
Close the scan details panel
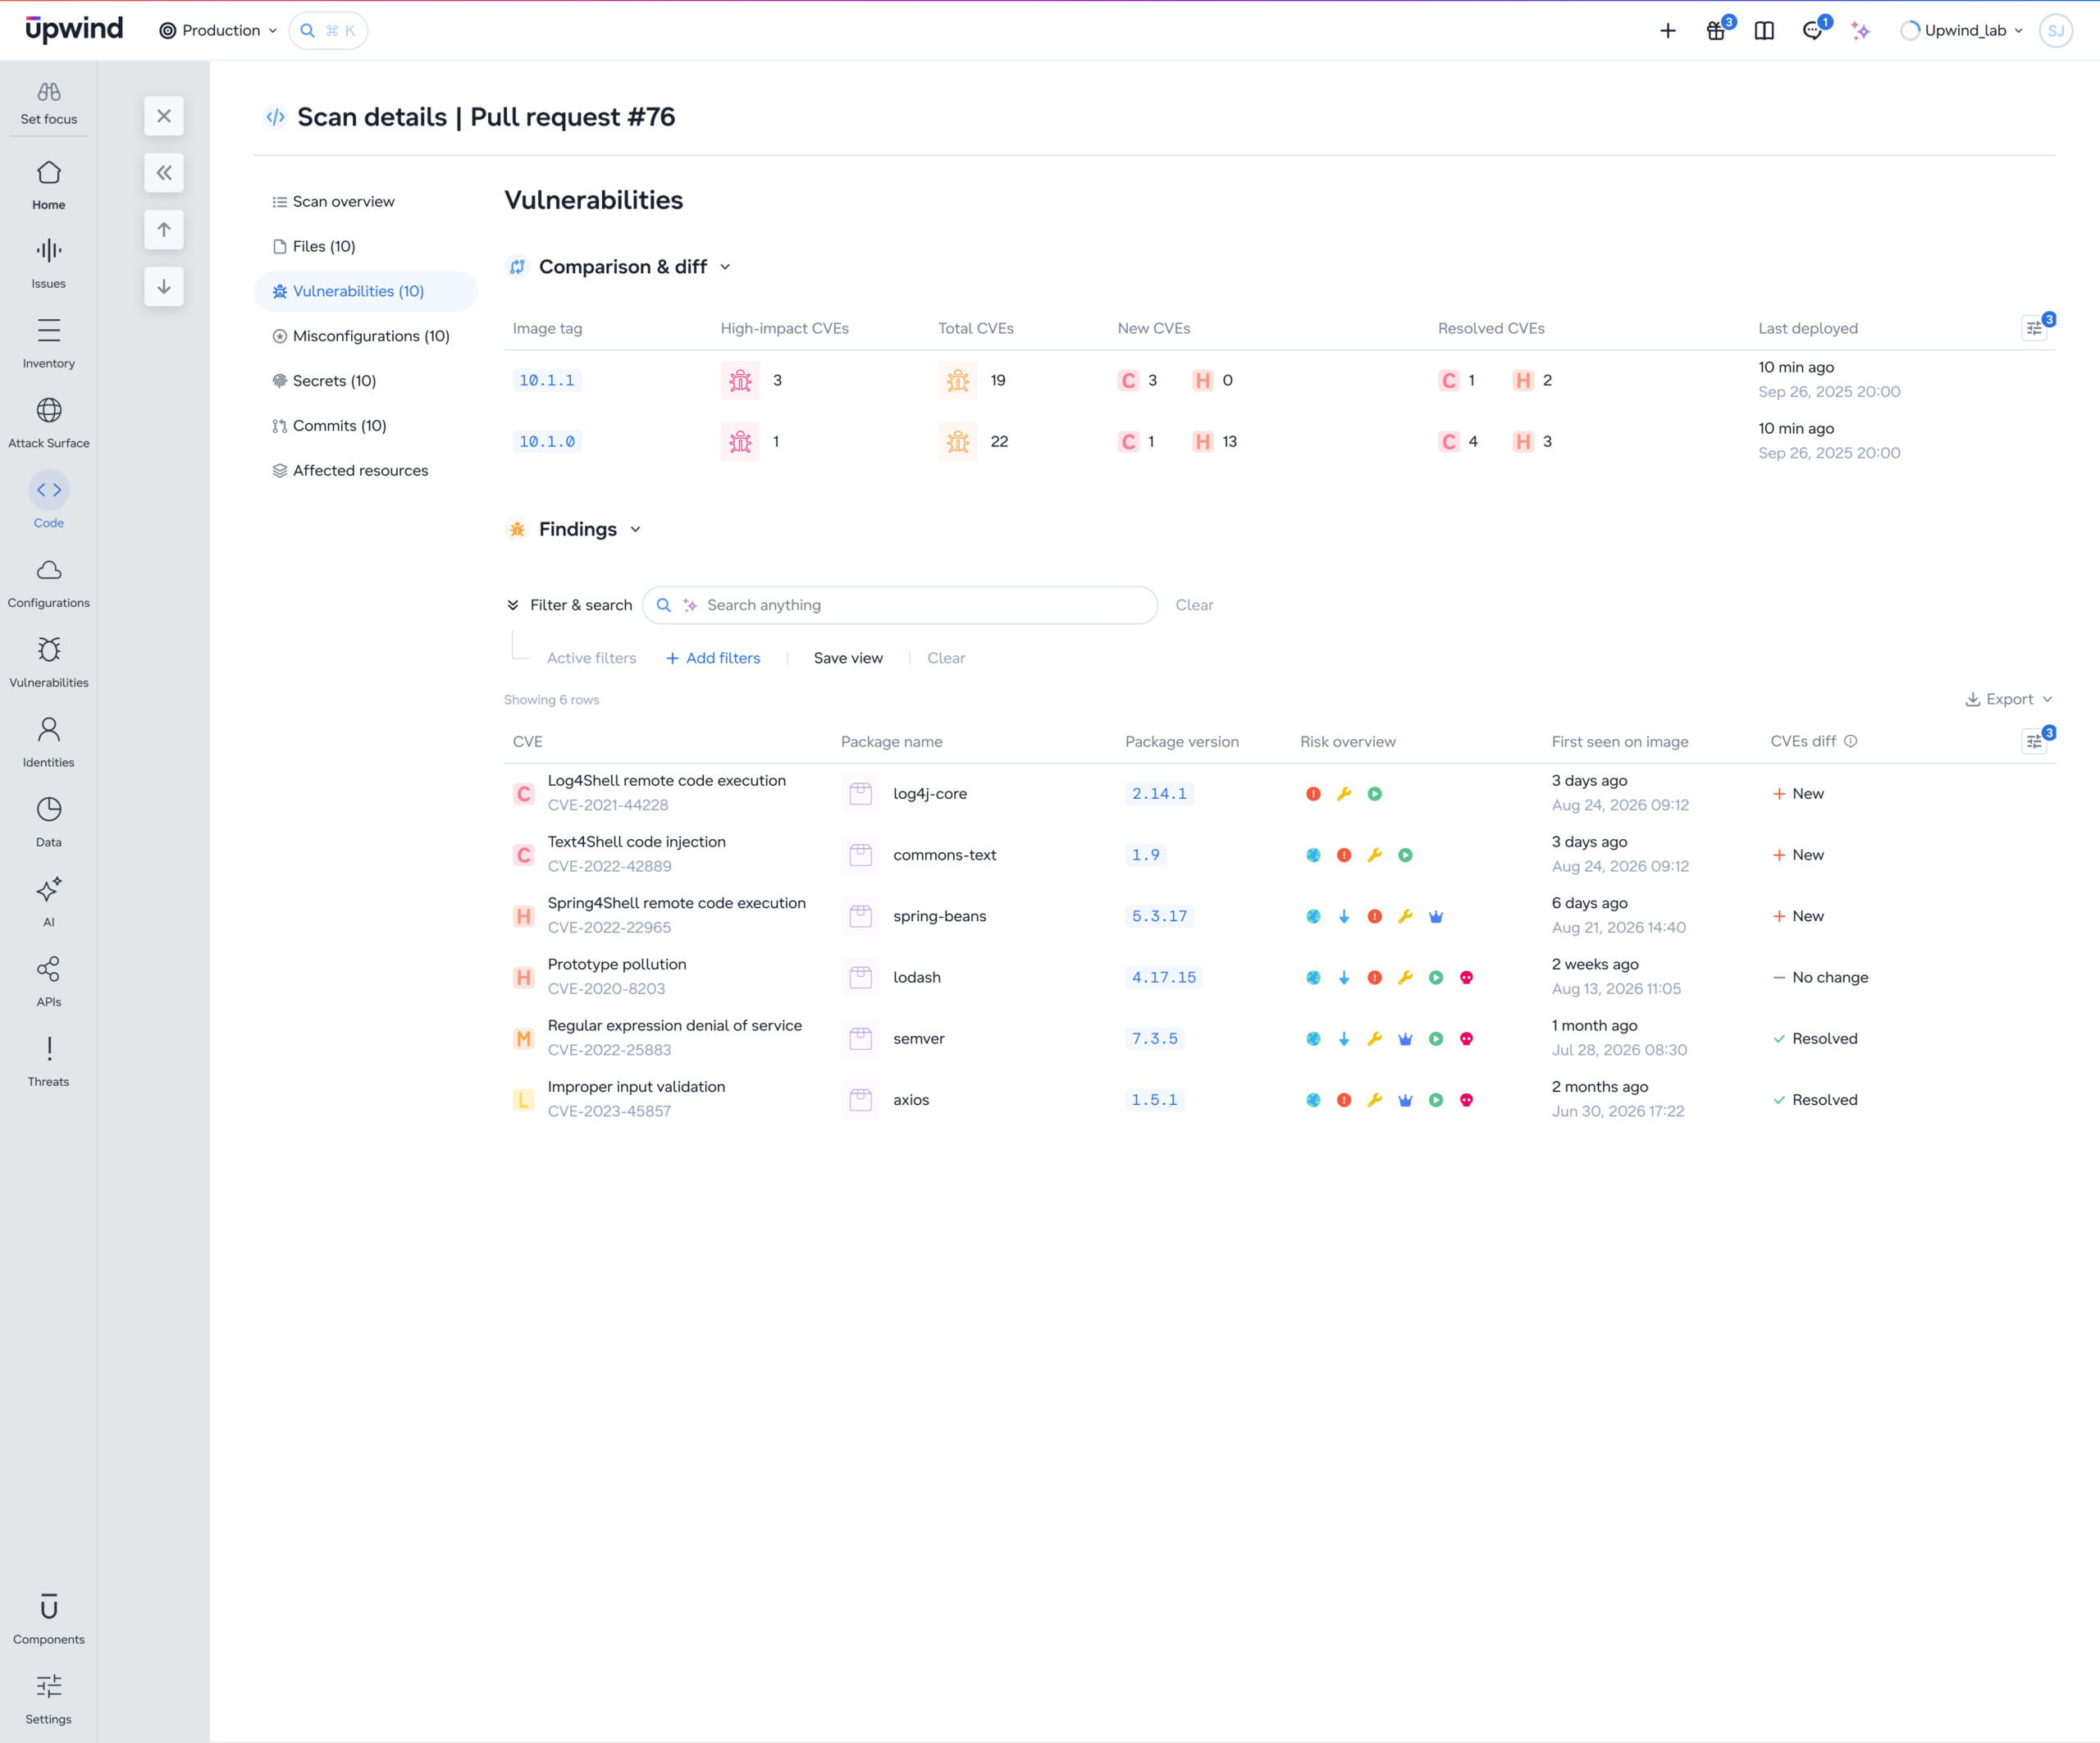[164, 116]
